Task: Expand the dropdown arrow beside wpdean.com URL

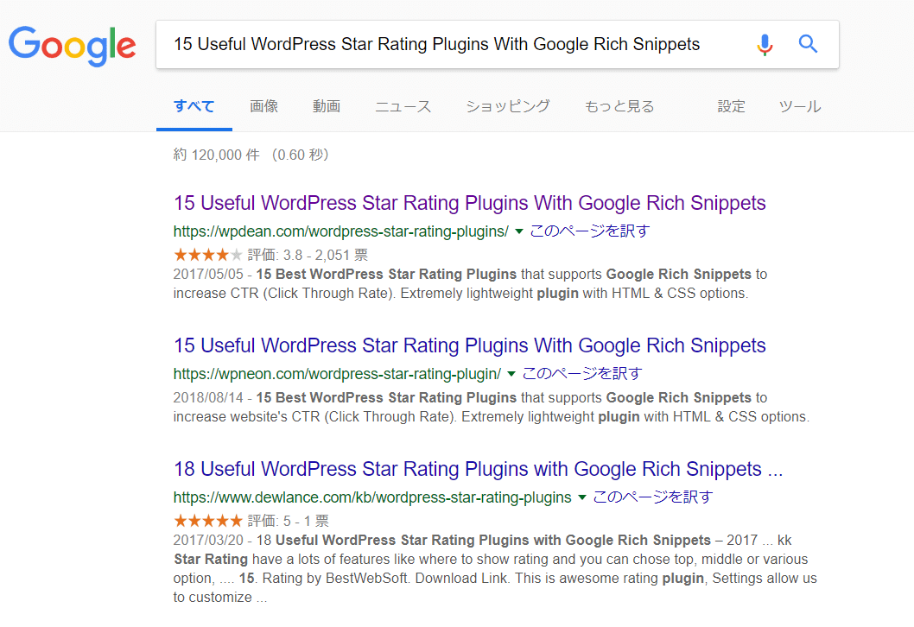Action: click(519, 231)
